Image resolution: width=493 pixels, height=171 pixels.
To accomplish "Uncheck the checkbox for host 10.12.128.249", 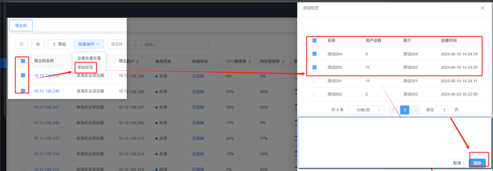I will point(23,76).
